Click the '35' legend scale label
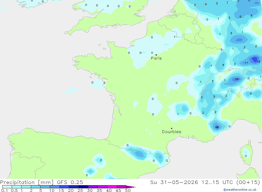The image size is (262, 192). pyautogui.click(x=99, y=190)
